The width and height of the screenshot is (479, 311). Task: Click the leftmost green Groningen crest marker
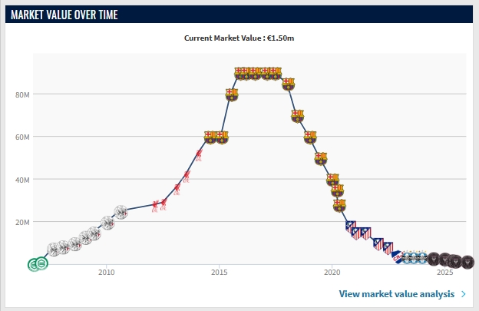coord(34,265)
